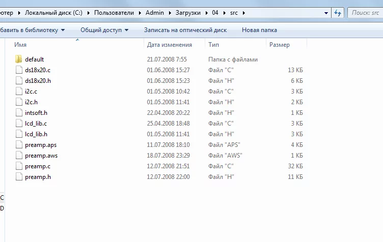The height and width of the screenshot is (242, 383).
Task: Click Записать на оптический диск
Action: 185,30
